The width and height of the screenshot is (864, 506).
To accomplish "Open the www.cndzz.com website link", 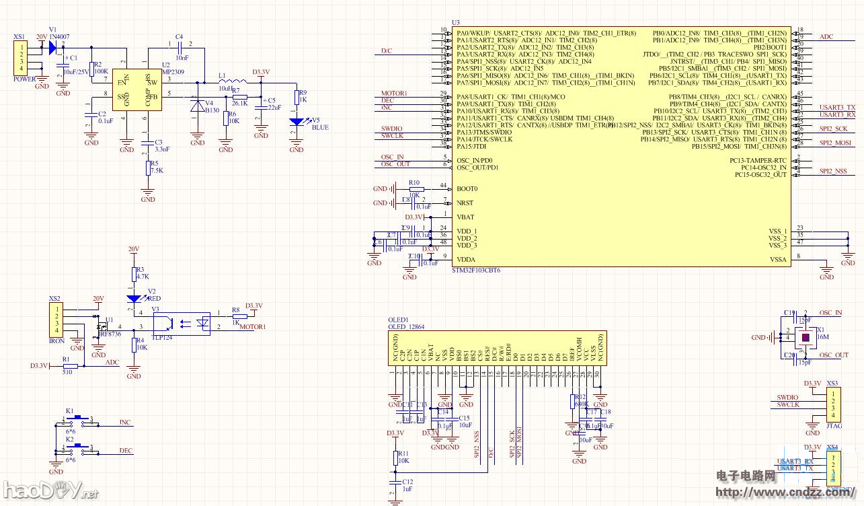I will coord(787,493).
